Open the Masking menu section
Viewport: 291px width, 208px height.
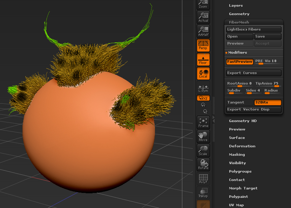(x=237, y=154)
